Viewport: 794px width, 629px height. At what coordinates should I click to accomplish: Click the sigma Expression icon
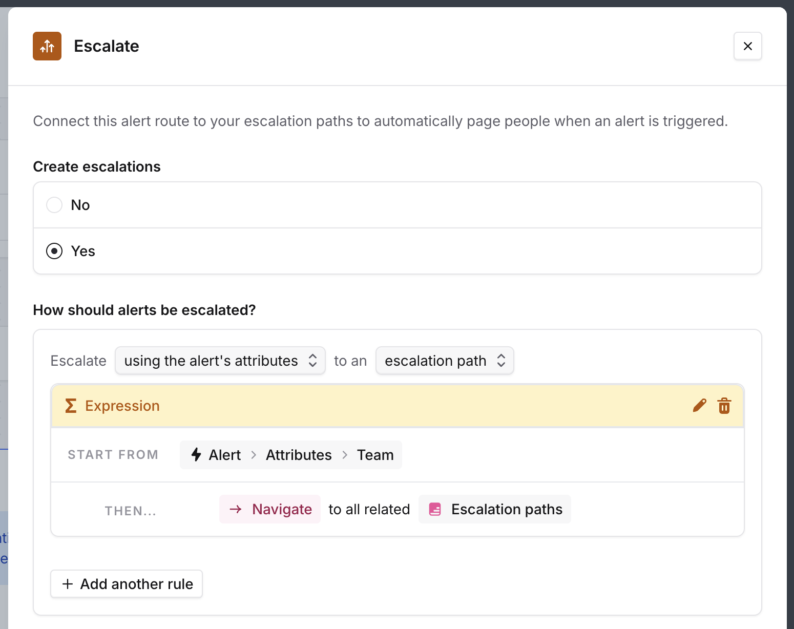pos(71,406)
